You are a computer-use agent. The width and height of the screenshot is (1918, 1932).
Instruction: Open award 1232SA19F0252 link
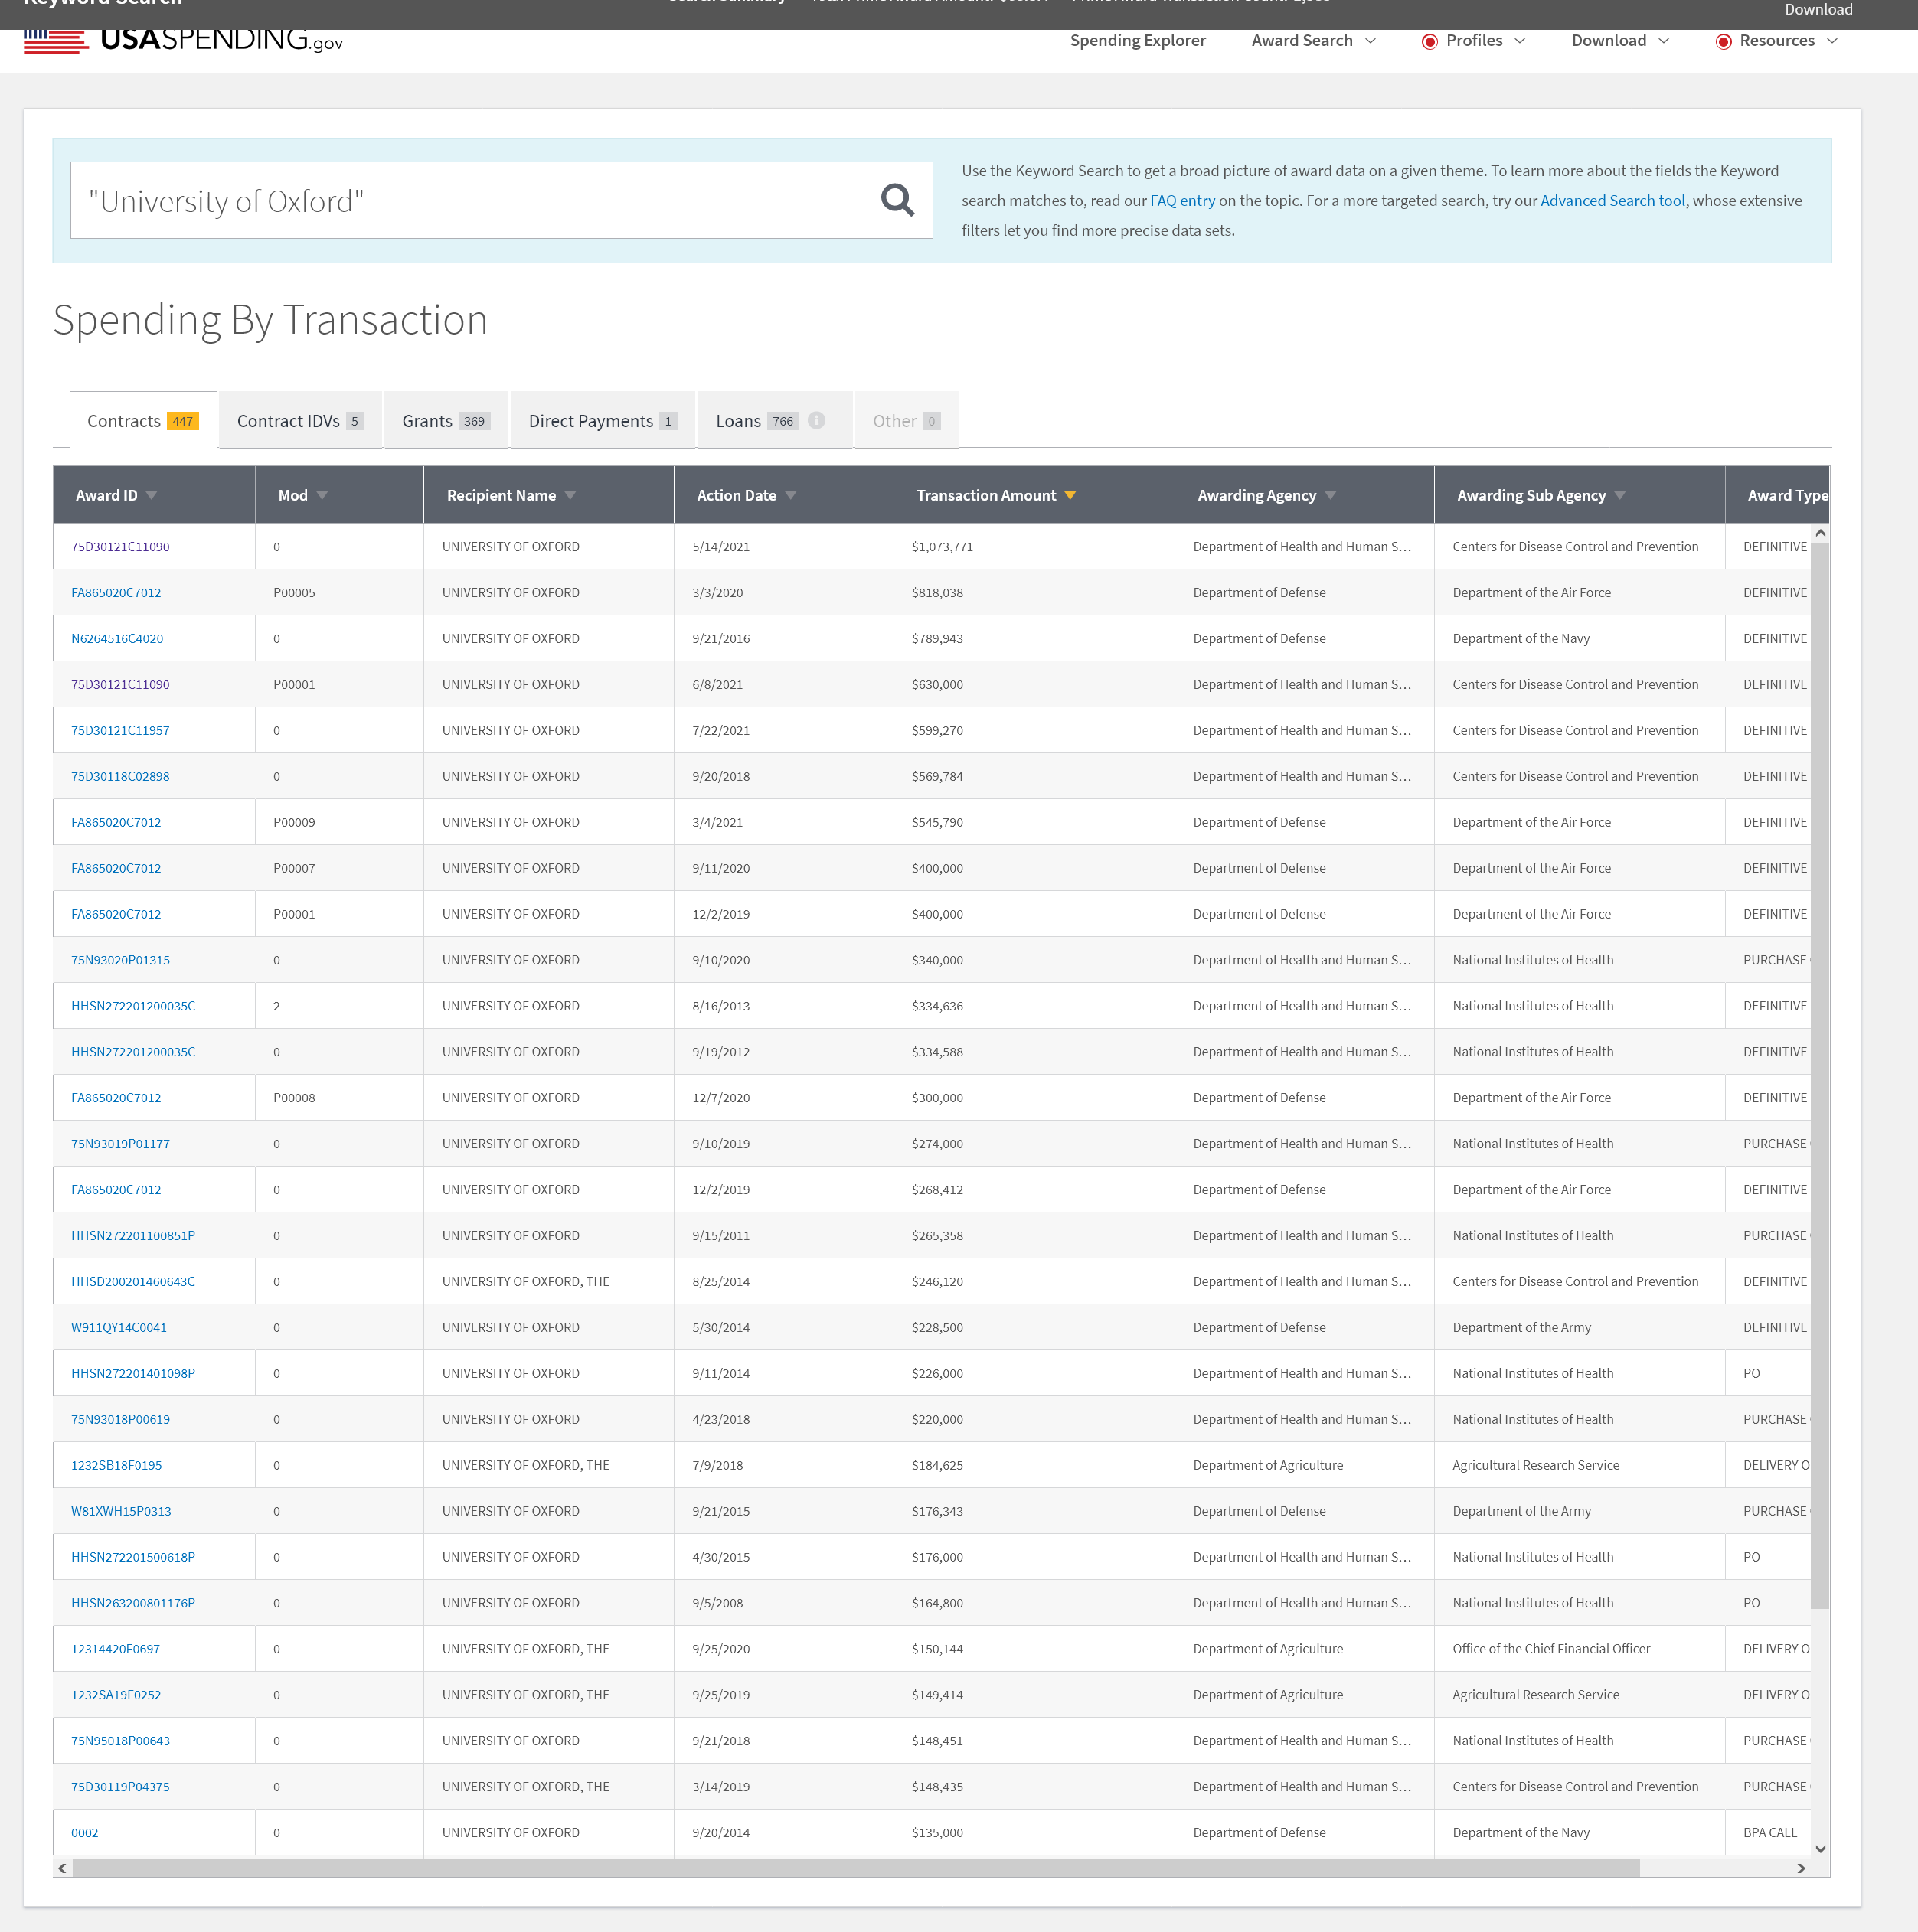pos(116,1696)
